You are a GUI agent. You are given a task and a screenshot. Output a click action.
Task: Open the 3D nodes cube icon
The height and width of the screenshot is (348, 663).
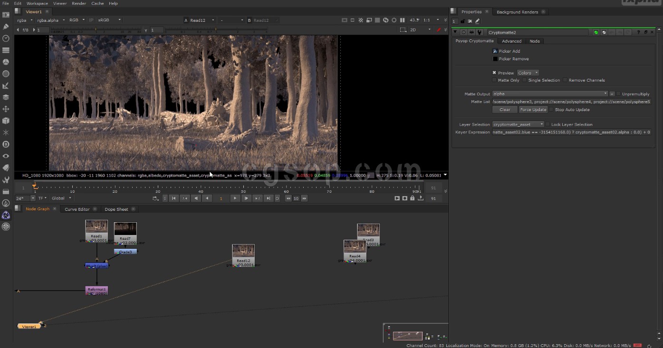tap(6, 121)
